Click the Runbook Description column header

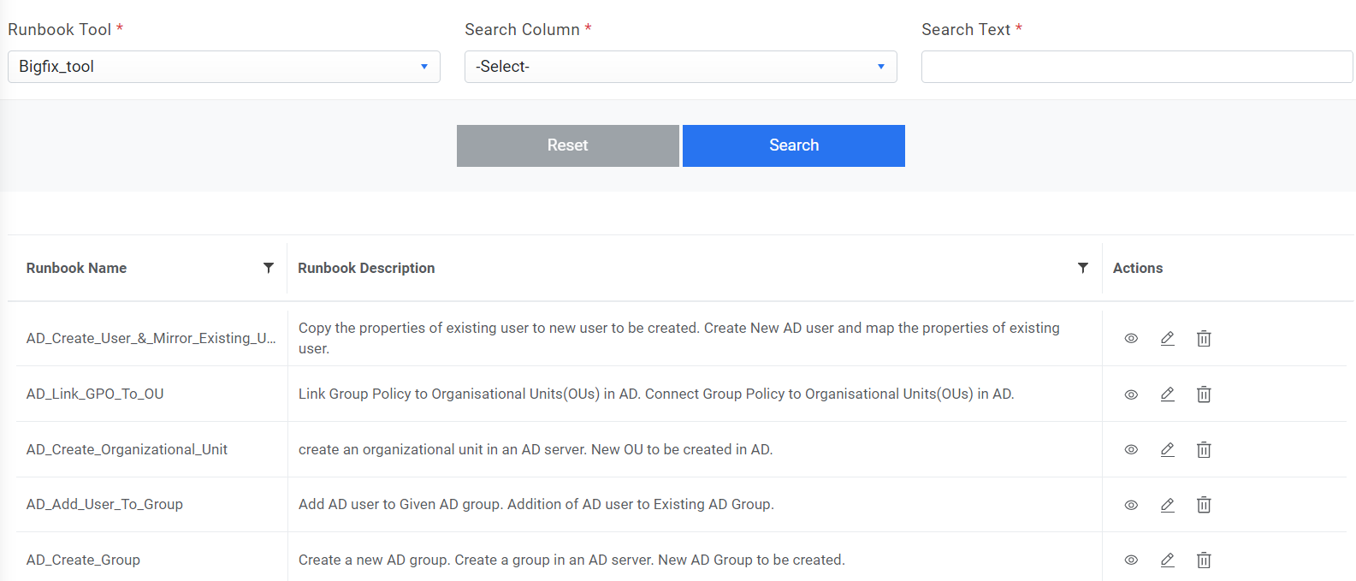[366, 268]
